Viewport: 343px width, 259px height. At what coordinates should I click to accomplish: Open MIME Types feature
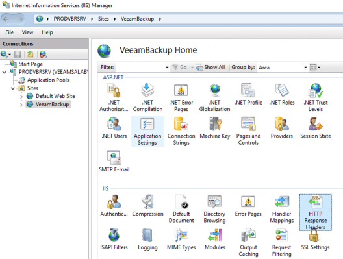(x=181, y=239)
